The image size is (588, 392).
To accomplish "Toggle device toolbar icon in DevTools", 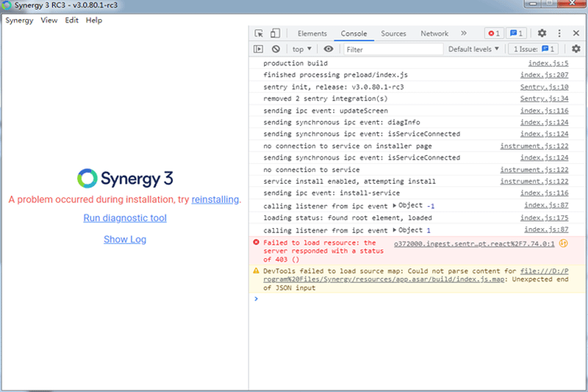I will point(275,33).
